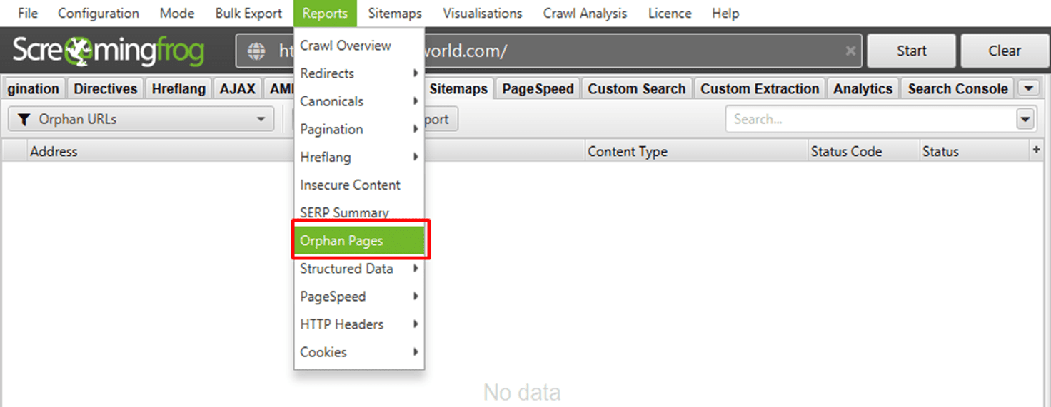The width and height of the screenshot is (1051, 407).
Task: Expand the HTTP Headers submenu
Action: pyautogui.click(x=359, y=324)
